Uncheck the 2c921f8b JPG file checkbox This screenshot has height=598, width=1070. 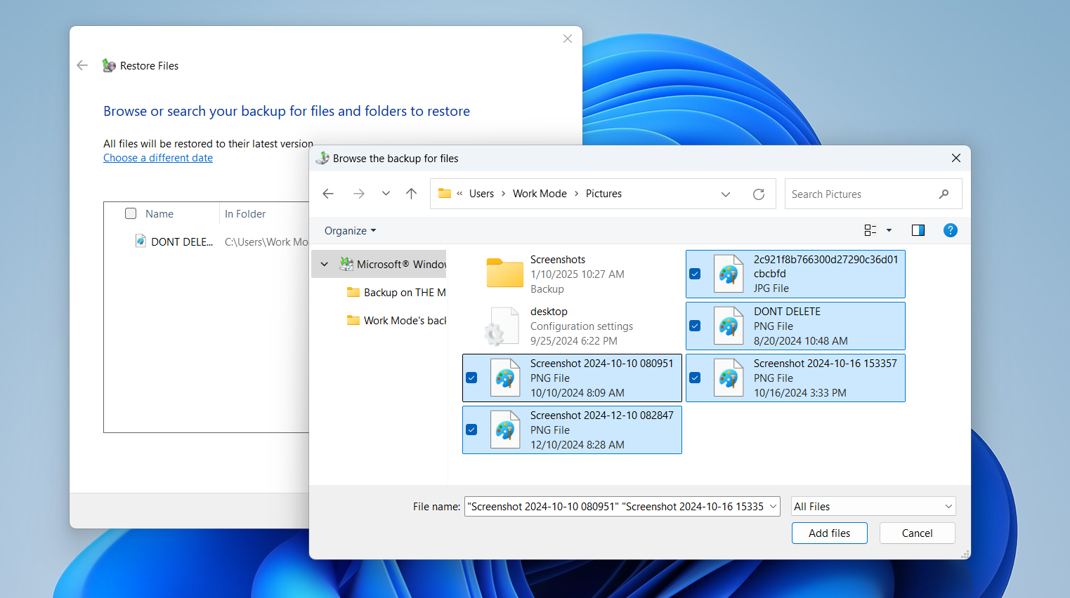(695, 274)
